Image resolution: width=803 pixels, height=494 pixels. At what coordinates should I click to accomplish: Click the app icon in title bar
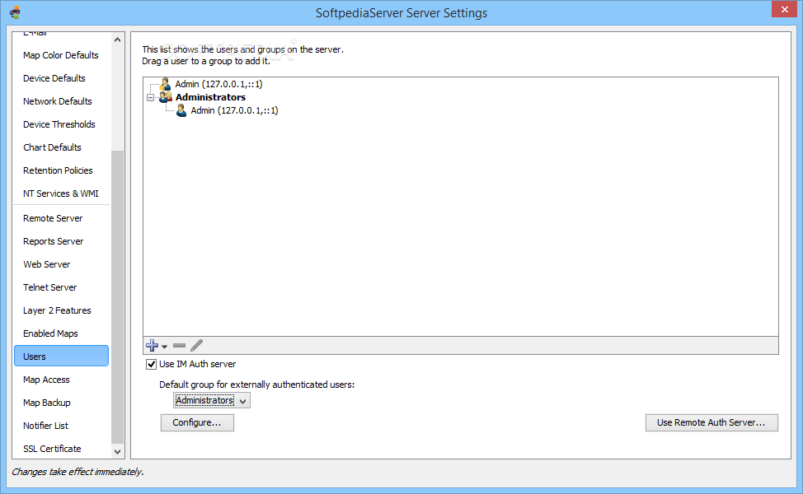coord(16,12)
